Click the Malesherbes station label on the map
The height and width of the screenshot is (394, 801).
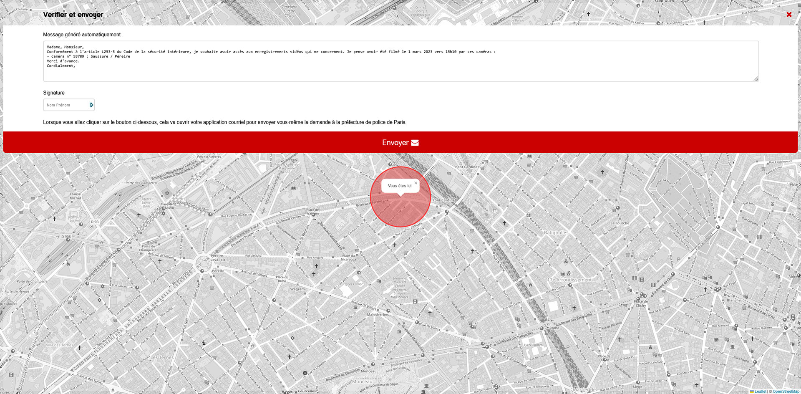[x=378, y=315]
